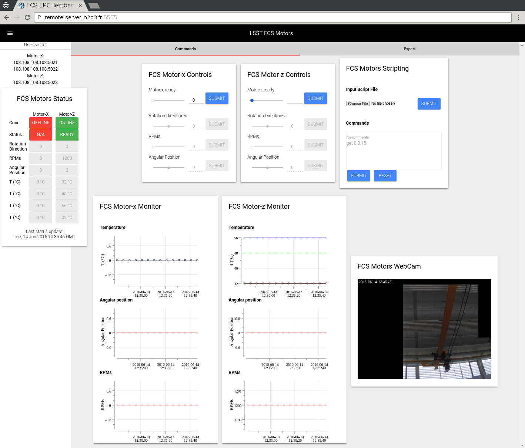Open the browser three-dot menu
This screenshot has height=448, width=525.
pyautogui.click(x=518, y=17)
